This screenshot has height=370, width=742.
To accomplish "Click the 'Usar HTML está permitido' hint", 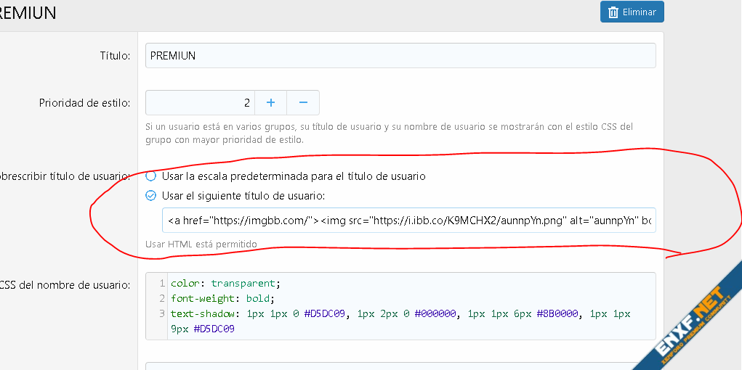I will [201, 244].
